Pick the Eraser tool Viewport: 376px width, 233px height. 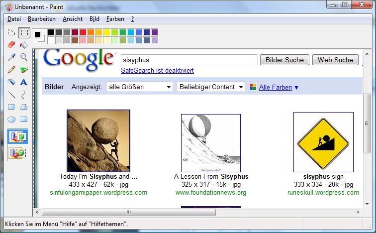point(11,45)
